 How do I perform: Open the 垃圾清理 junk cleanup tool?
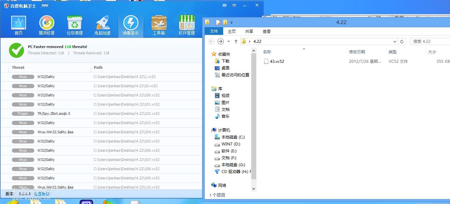point(75,25)
